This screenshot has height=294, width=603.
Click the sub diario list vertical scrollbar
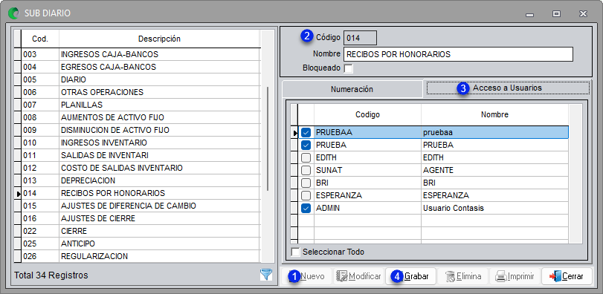(x=268, y=138)
